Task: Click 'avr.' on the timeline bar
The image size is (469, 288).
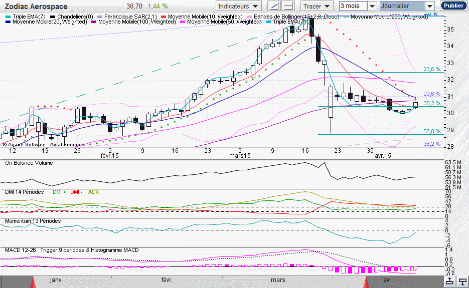Action: pyautogui.click(x=388, y=280)
